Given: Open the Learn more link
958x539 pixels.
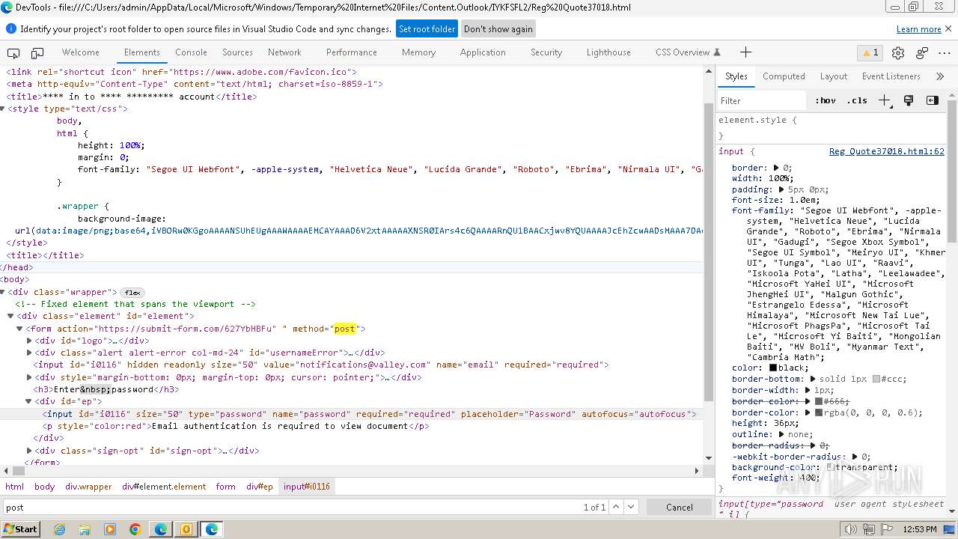Looking at the screenshot, I should [x=918, y=29].
